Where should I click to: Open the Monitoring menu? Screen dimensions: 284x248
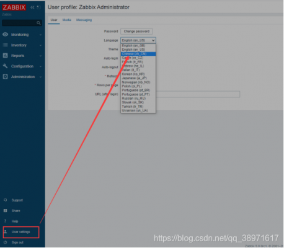tap(20, 35)
